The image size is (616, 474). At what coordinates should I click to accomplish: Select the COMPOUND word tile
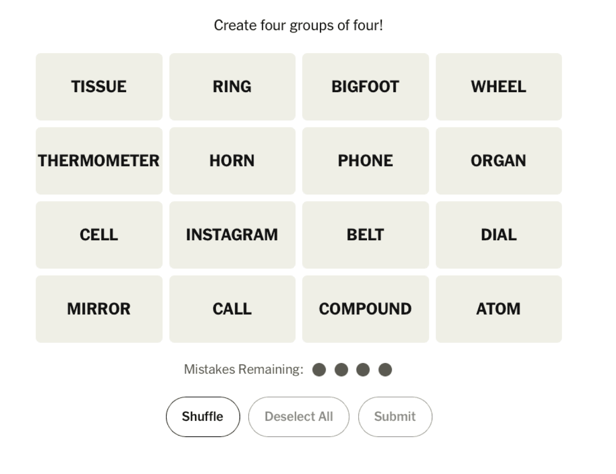click(365, 308)
